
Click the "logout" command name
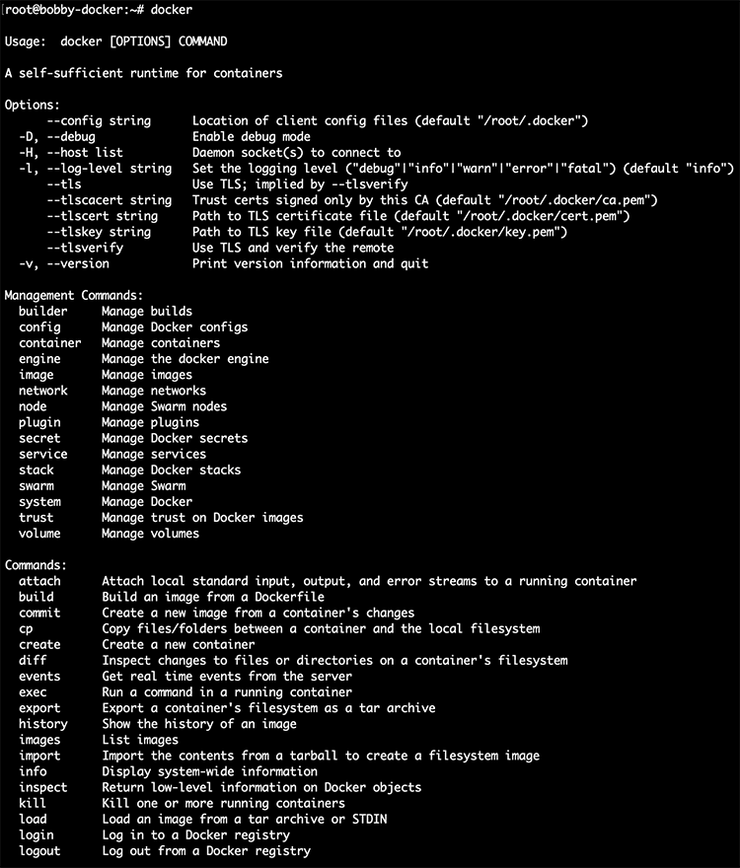[39, 850]
